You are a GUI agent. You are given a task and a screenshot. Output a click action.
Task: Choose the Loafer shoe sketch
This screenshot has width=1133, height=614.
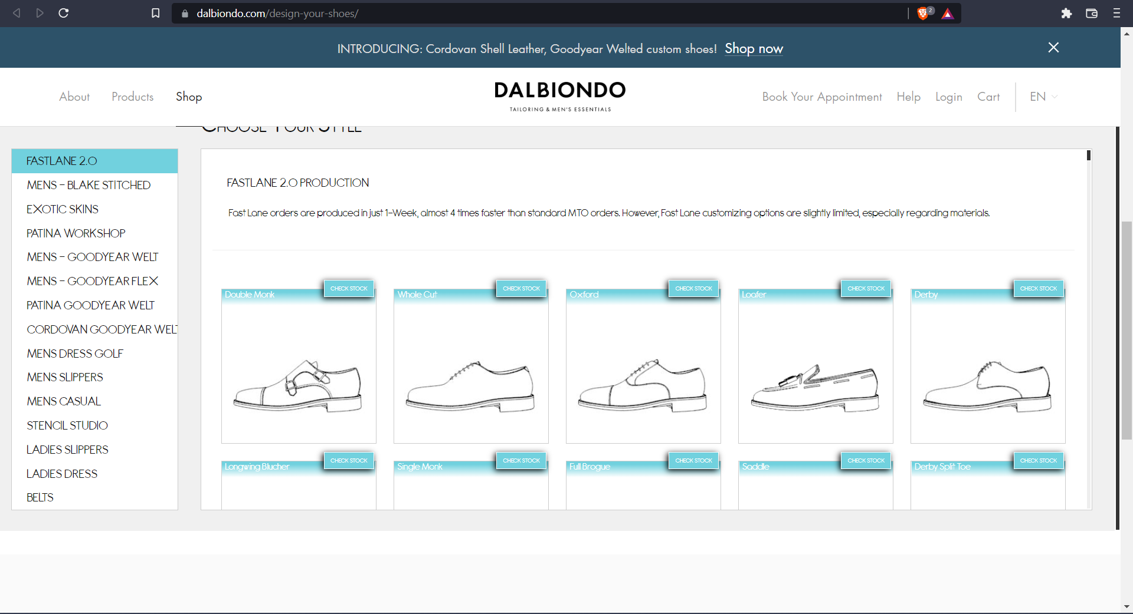815,387
